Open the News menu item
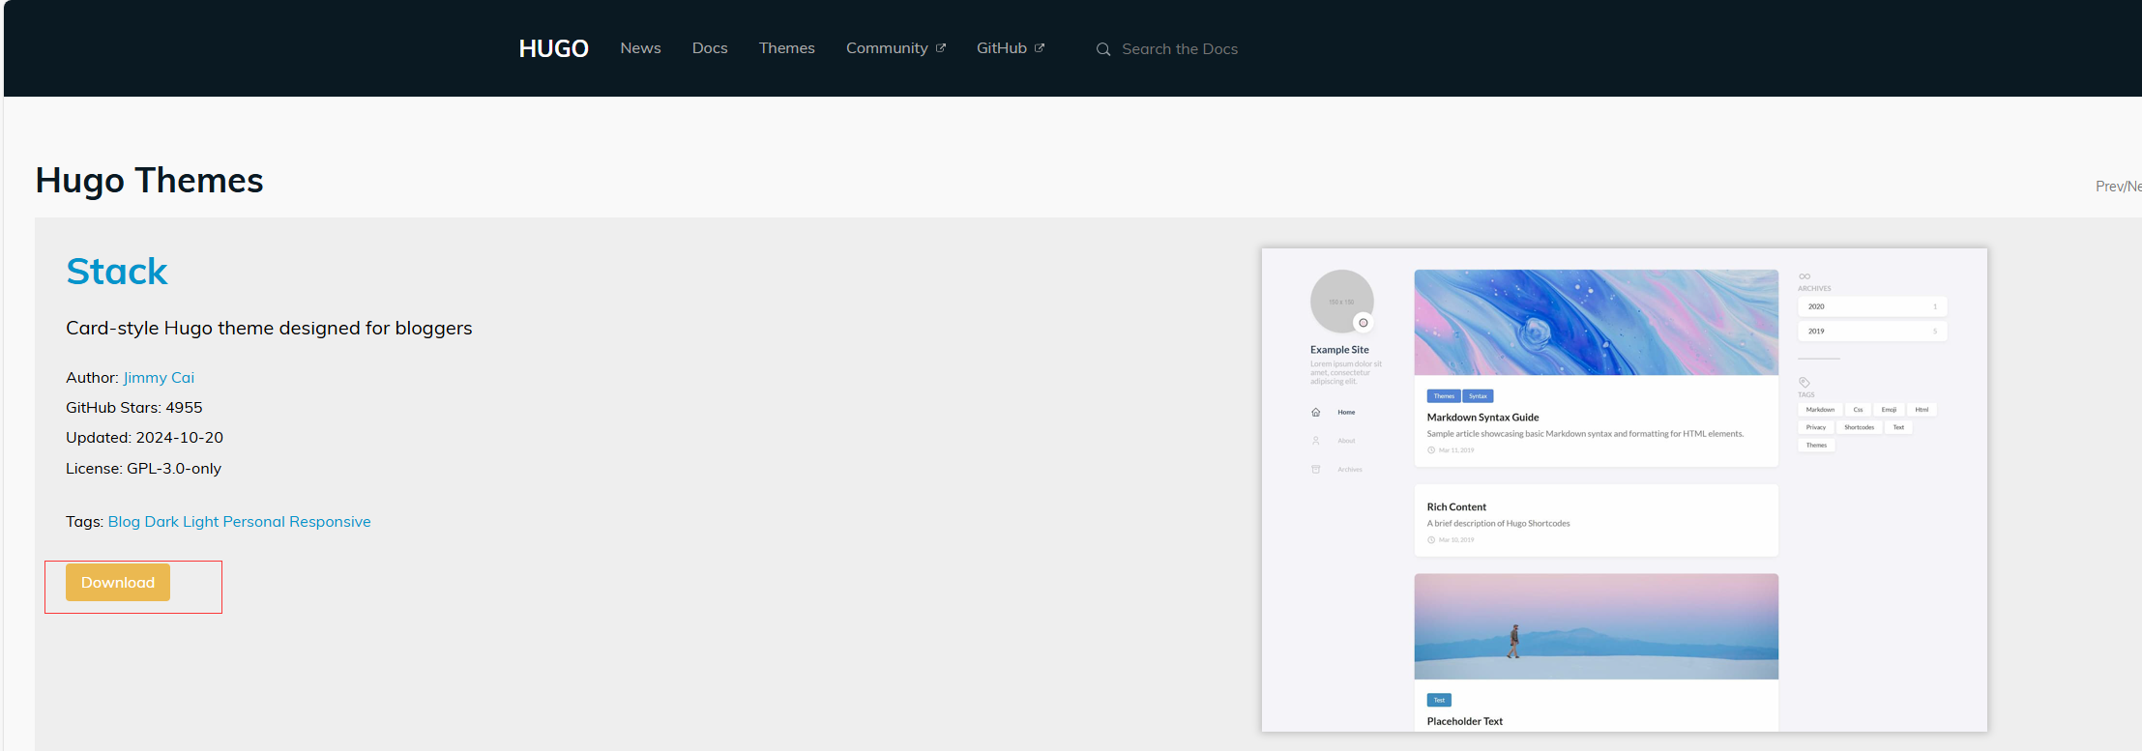Screen dimensions: 2142x751 point(640,48)
